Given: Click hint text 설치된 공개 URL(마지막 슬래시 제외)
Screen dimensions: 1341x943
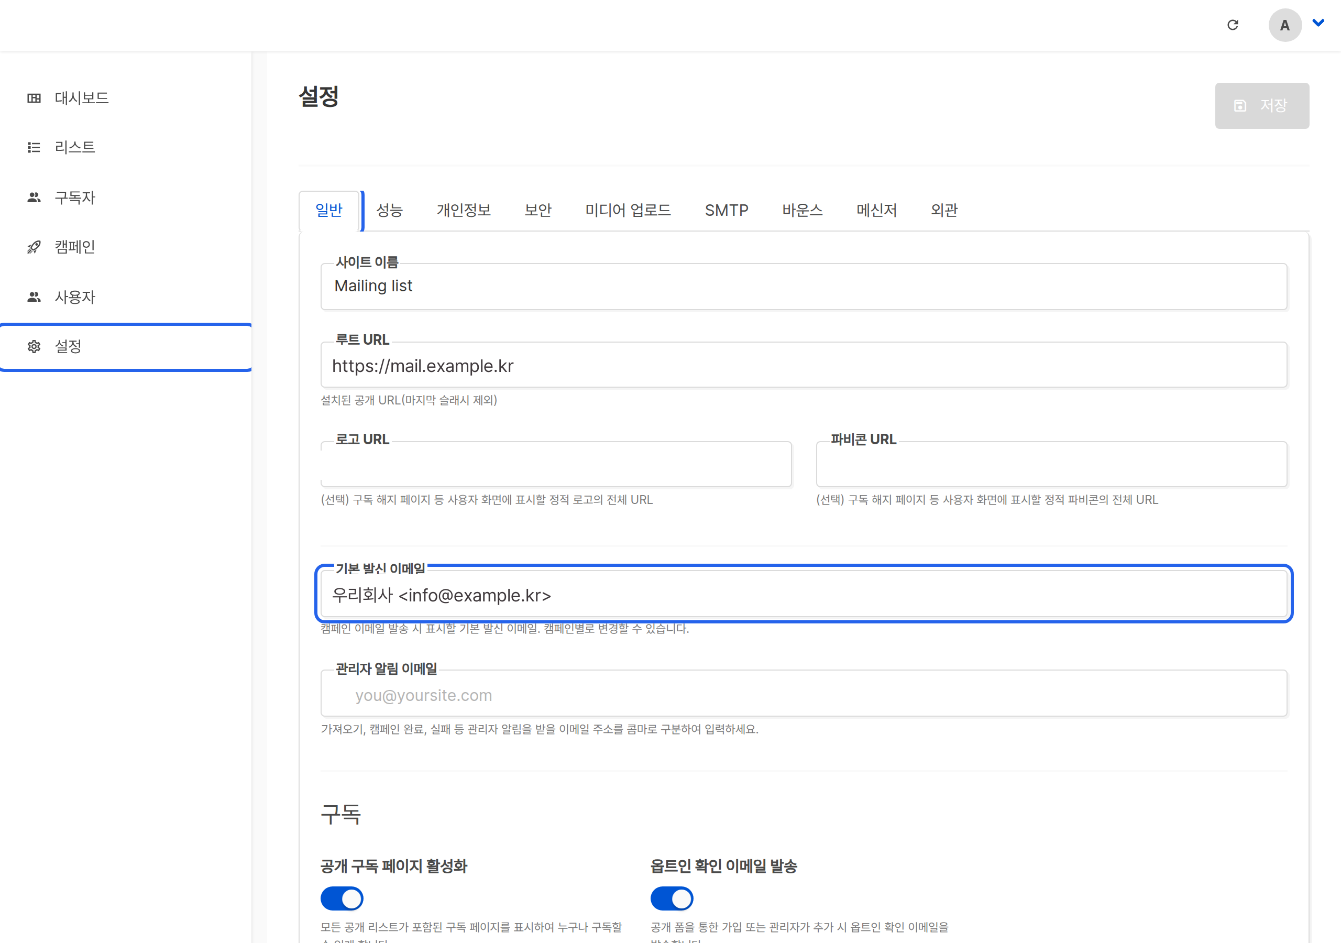Looking at the screenshot, I should click(x=409, y=400).
